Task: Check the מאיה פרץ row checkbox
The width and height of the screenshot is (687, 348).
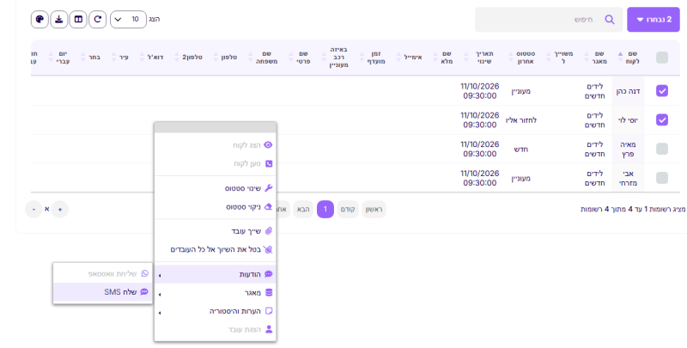Action: click(x=662, y=149)
